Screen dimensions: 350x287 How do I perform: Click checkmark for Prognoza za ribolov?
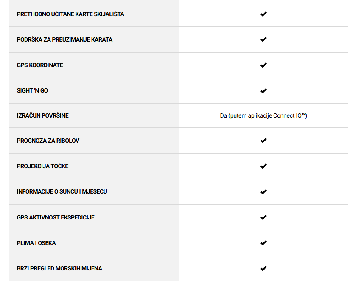[263, 141]
